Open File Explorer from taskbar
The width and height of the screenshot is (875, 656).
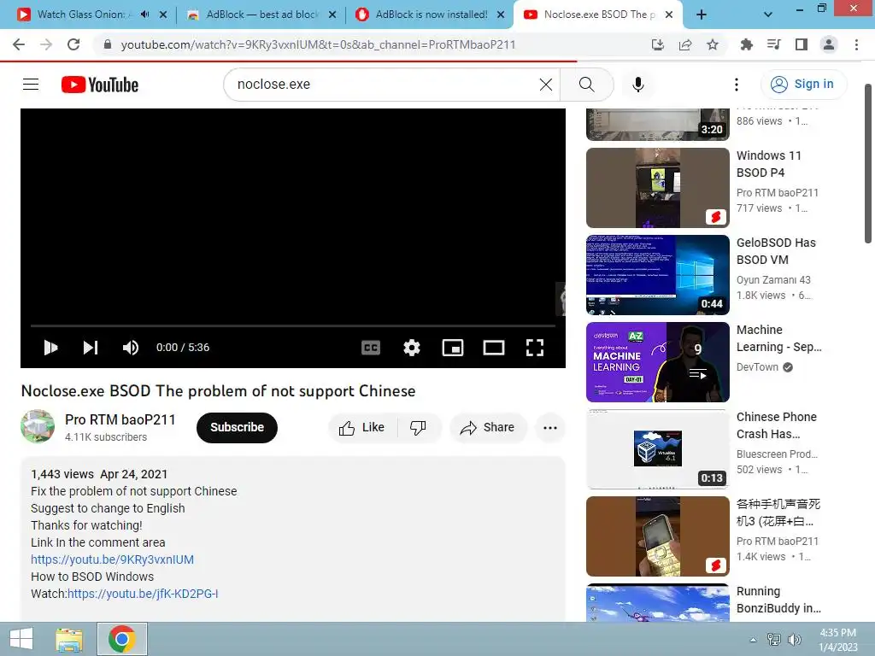click(x=69, y=639)
